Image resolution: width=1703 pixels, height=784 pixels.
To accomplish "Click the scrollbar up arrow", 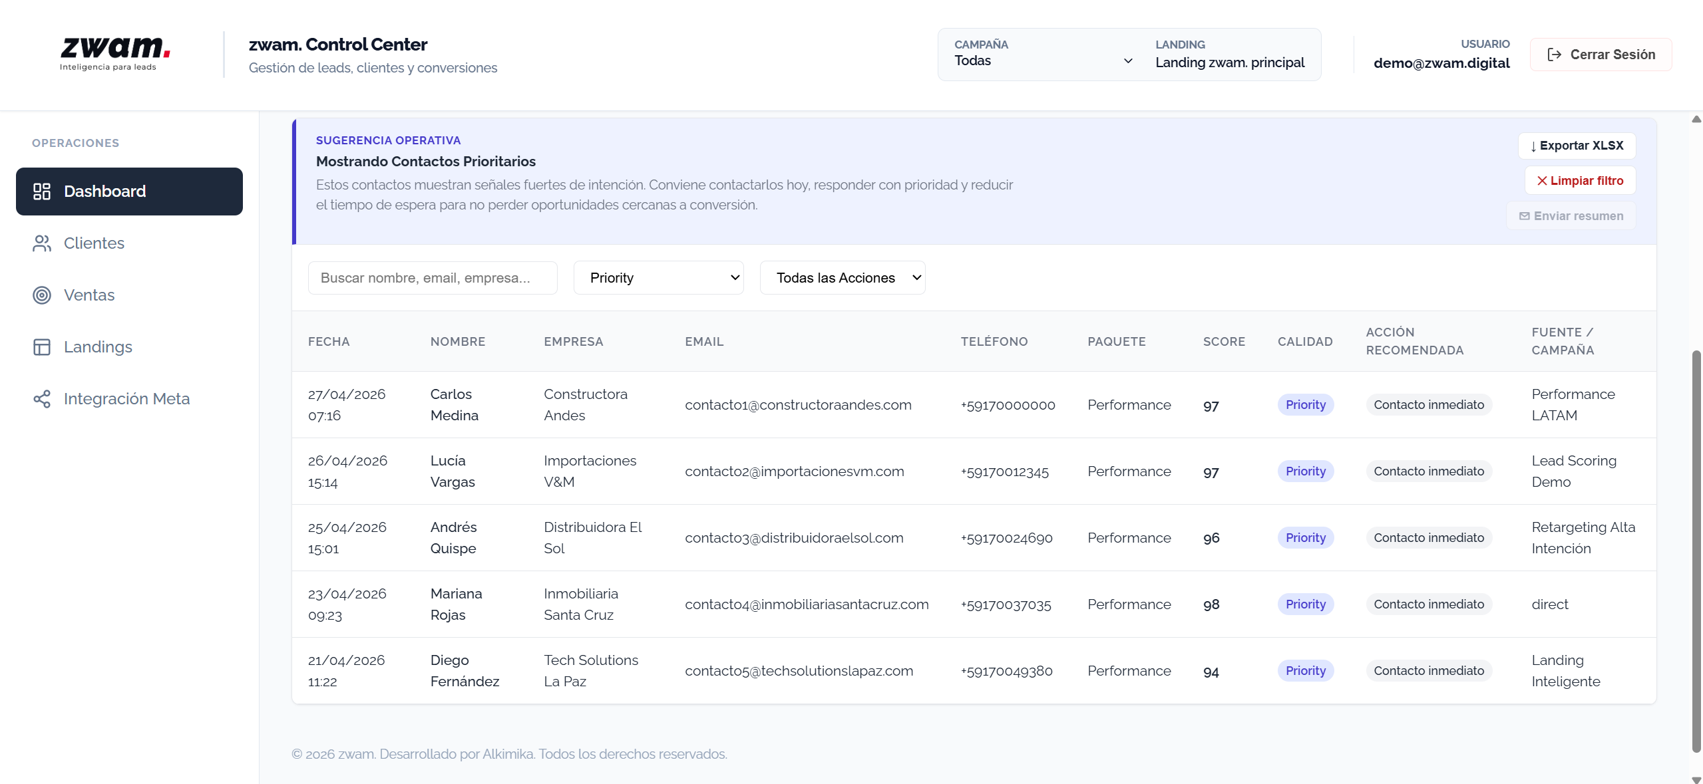I will [1696, 119].
